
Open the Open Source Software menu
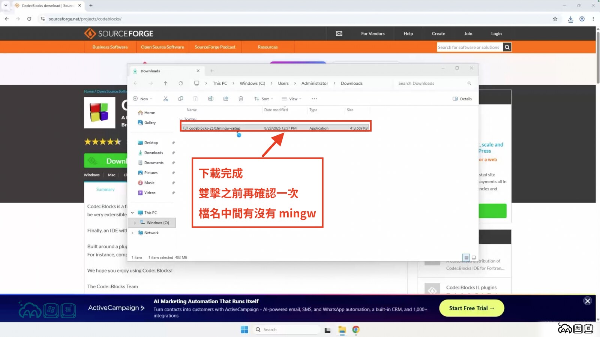coord(162,47)
